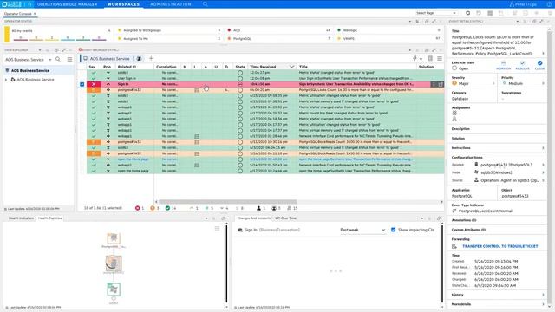Select the Open lifecycle state radio button
Screen dimensions: 555x312
point(454,68)
